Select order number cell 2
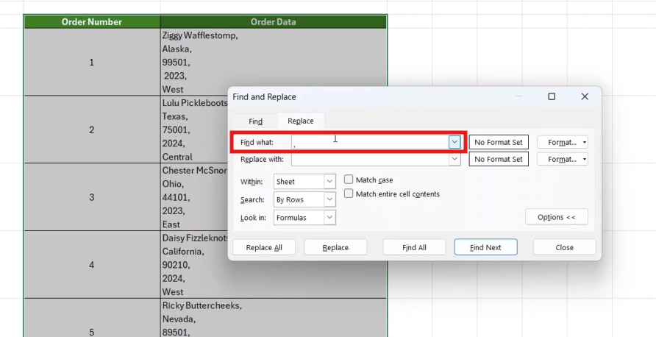The image size is (656, 337). pos(92,130)
